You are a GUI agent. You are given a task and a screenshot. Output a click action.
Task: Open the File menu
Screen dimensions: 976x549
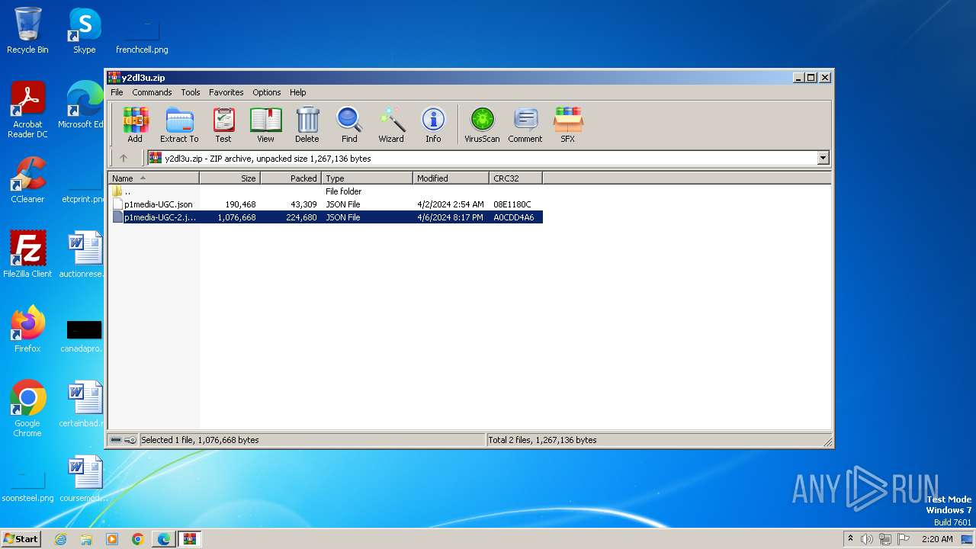click(x=117, y=92)
